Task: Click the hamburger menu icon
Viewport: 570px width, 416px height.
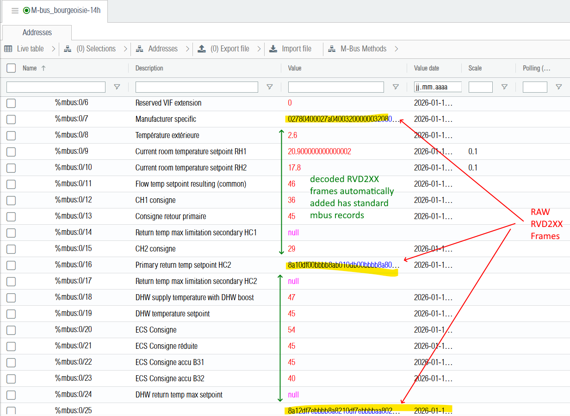Action: pos(15,11)
